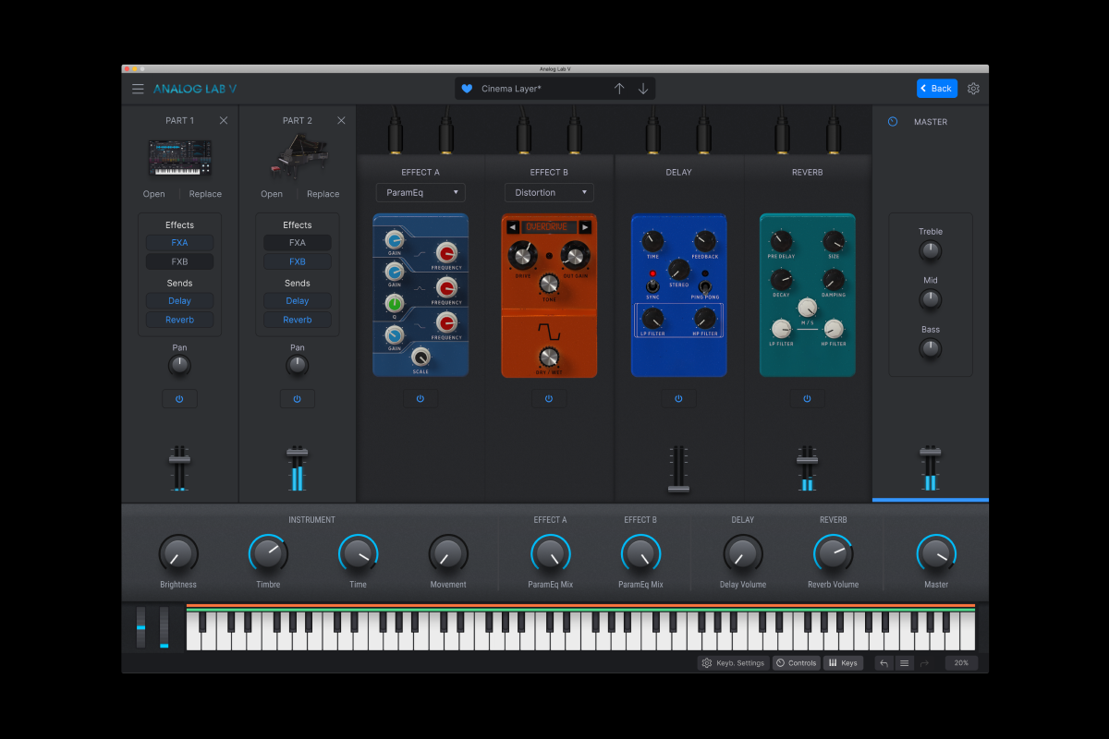Turn off Delay using its power button
This screenshot has width=1109, height=739.
point(678,399)
